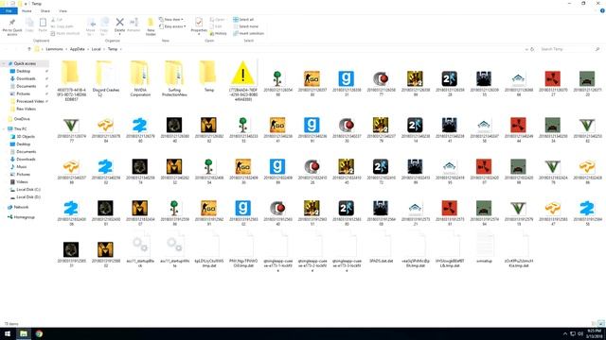Click Copy path in the ribbon

click(62, 26)
